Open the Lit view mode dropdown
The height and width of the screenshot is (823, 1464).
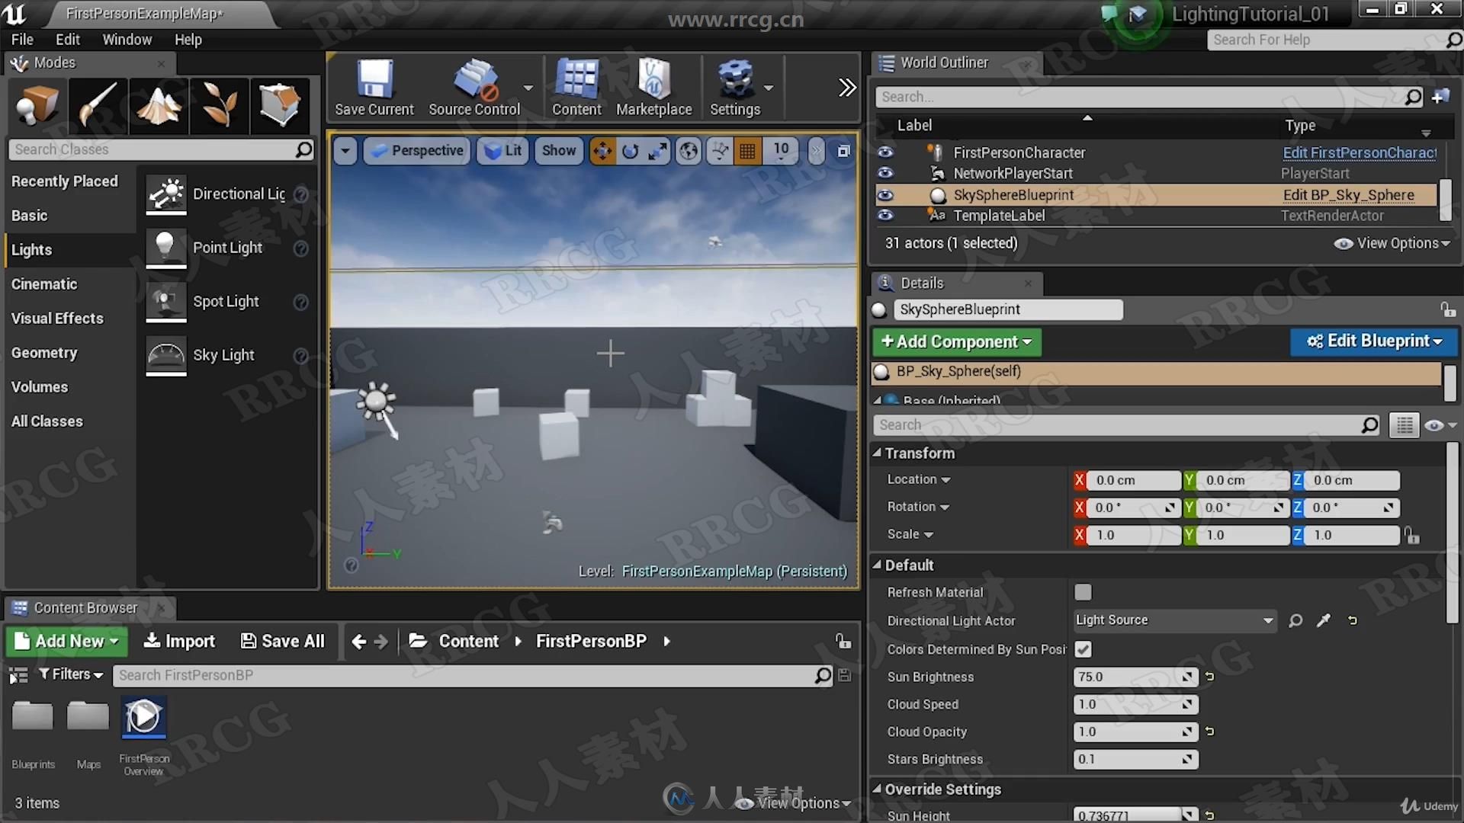pos(502,151)
